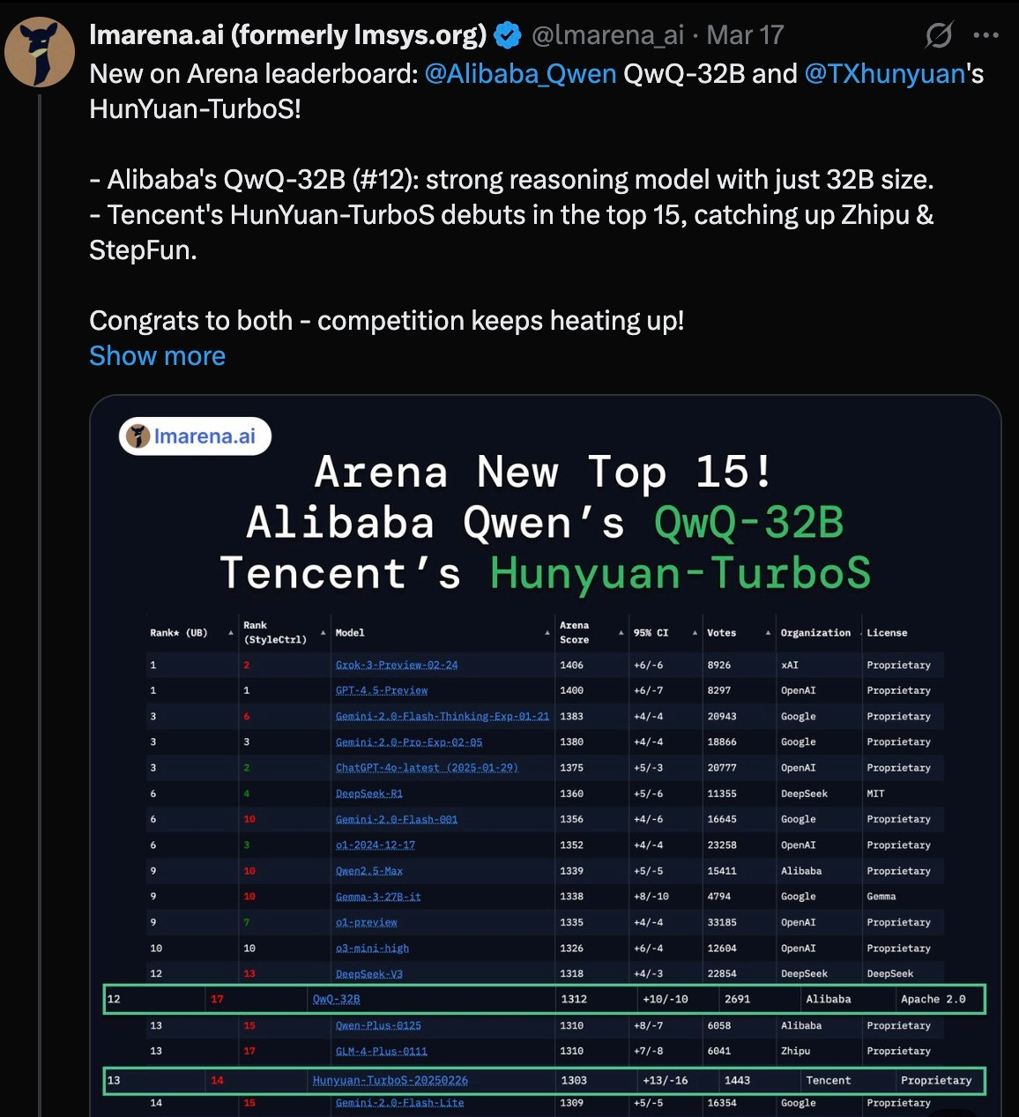This screenshot has width=1019, height=1117.
Task: Open GPT-4.5-Preview model link
Action: tap(382, 690)
